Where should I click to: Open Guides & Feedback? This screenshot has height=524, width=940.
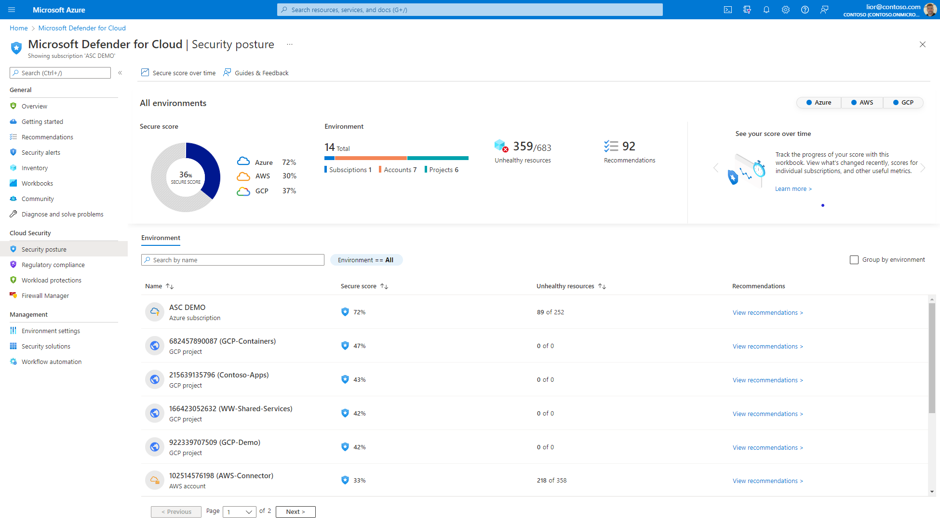coord(256,73)
